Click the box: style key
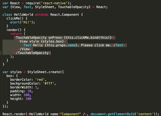 (x=10, y=76)
